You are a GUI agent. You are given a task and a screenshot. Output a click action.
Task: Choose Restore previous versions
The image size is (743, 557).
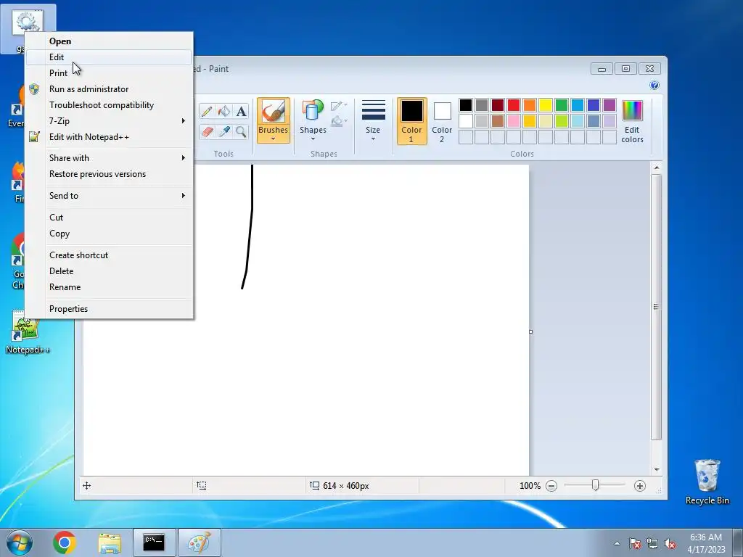tap(109, 174)
